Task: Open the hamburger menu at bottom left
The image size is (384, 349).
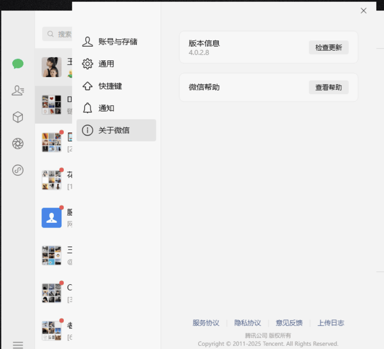Action: (x=18, y=345)
